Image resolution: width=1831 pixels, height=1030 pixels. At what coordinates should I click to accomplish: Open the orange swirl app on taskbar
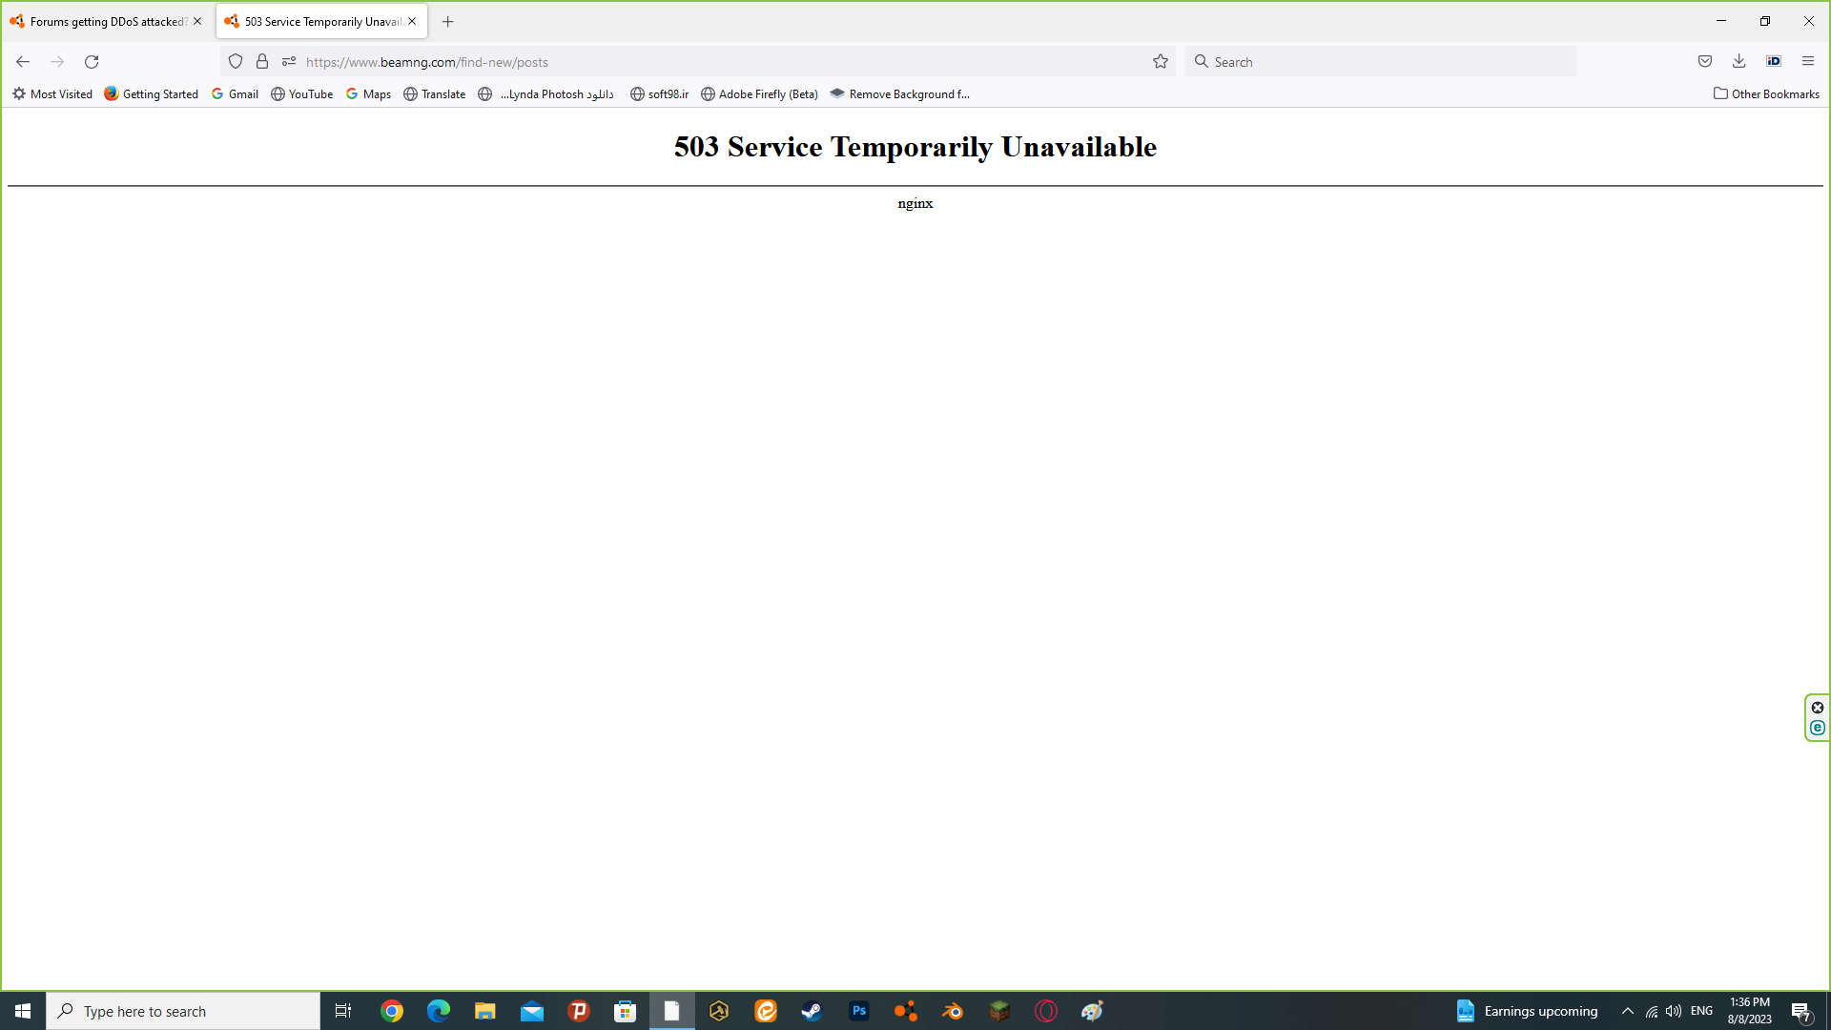point(766,1011)
